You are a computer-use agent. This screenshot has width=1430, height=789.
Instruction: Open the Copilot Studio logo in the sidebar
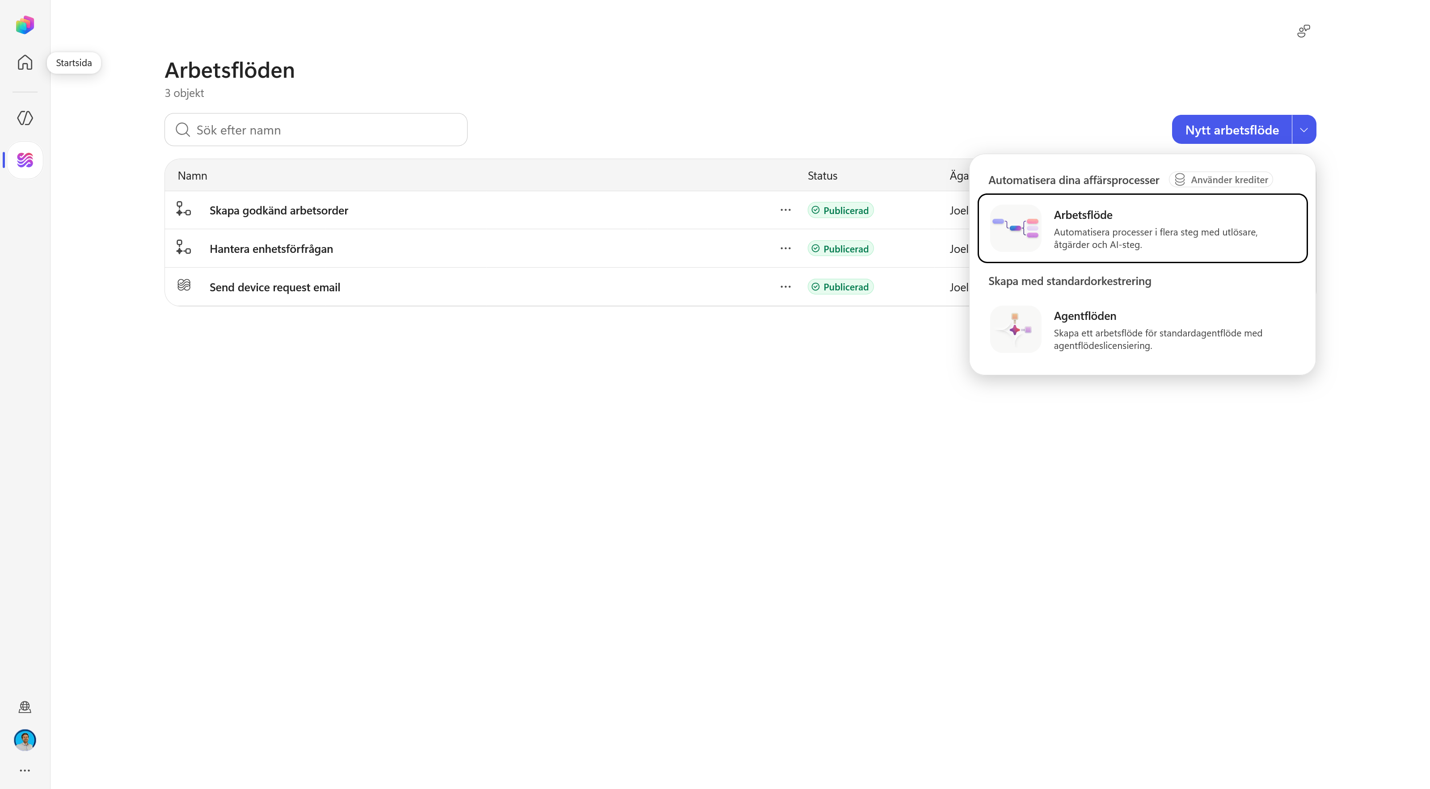[x=25, y=25]
